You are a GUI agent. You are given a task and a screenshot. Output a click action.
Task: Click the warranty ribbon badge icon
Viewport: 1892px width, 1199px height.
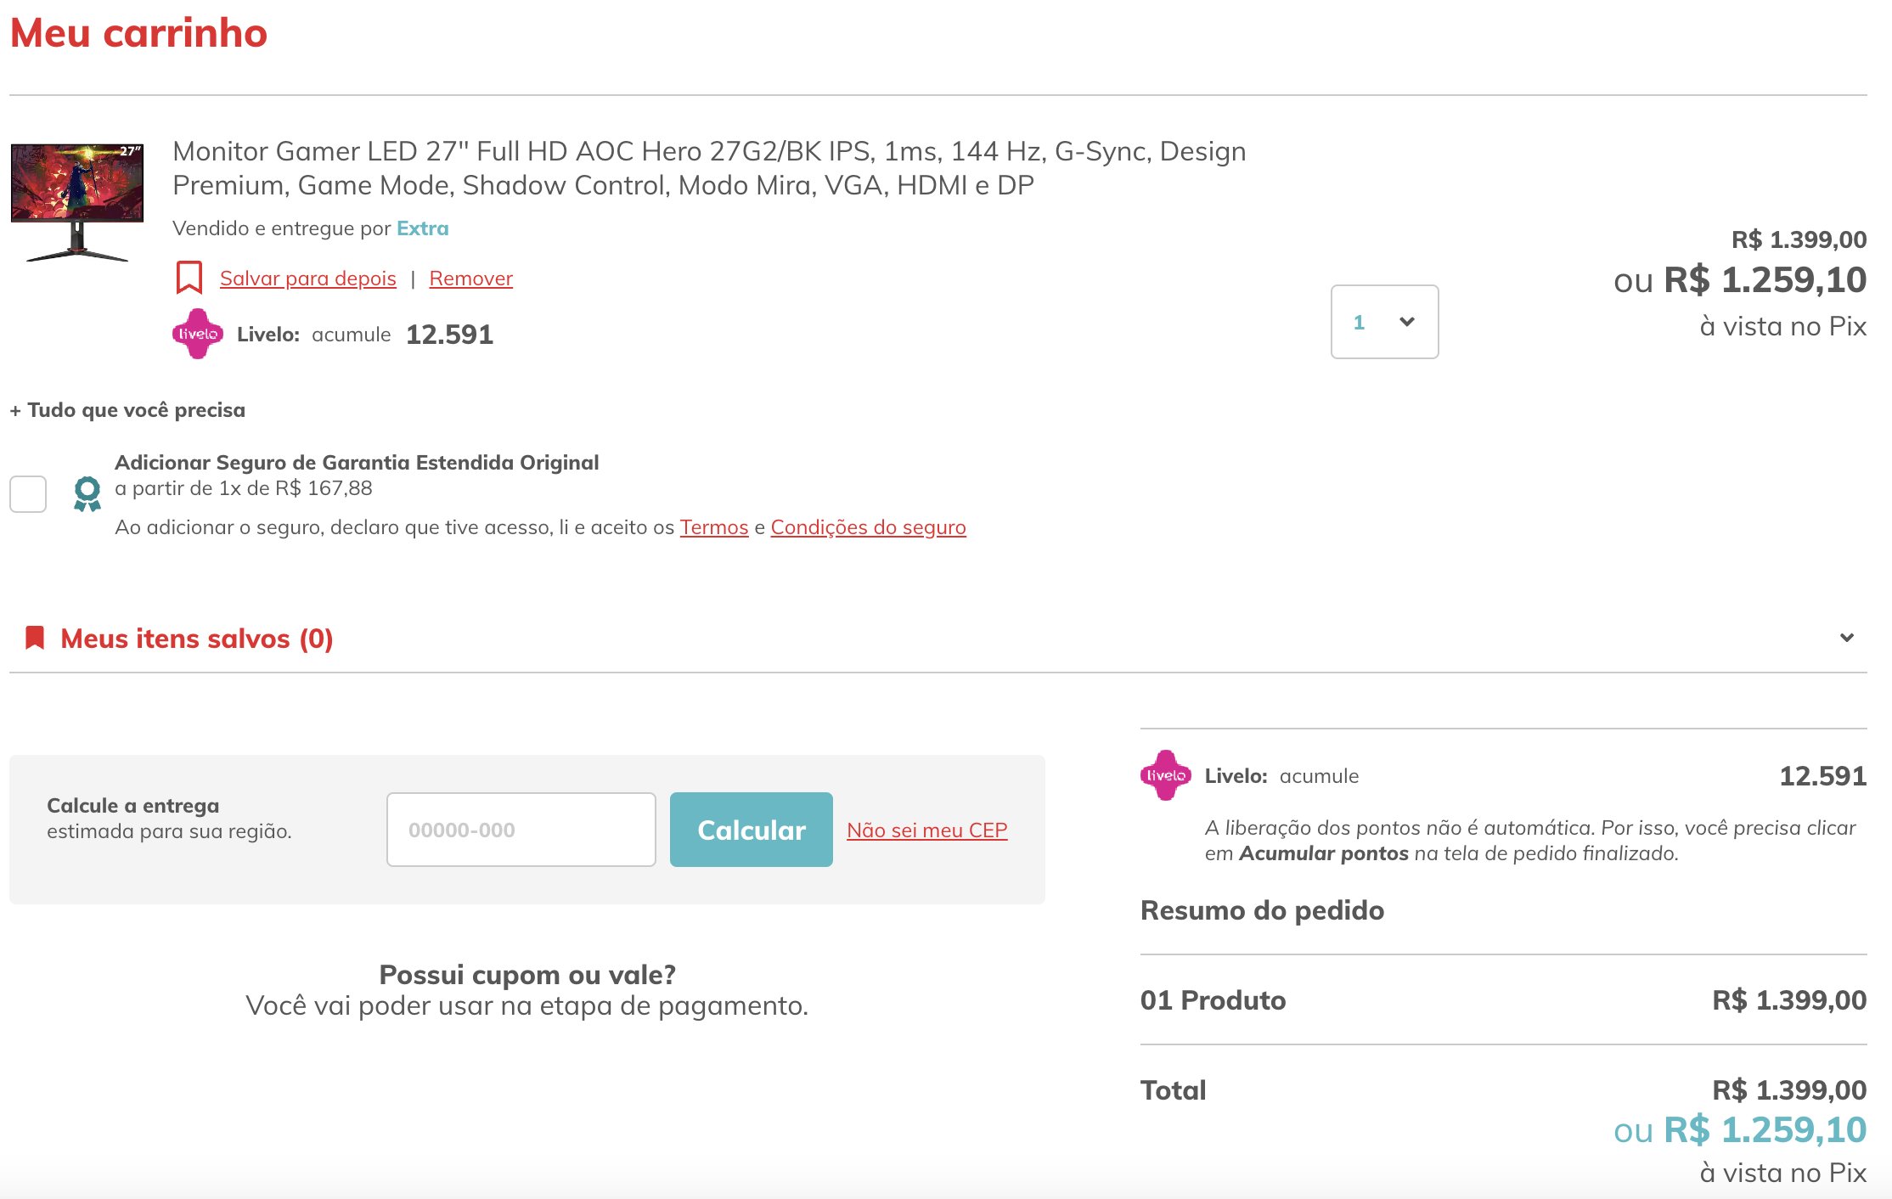click(87, 494)
